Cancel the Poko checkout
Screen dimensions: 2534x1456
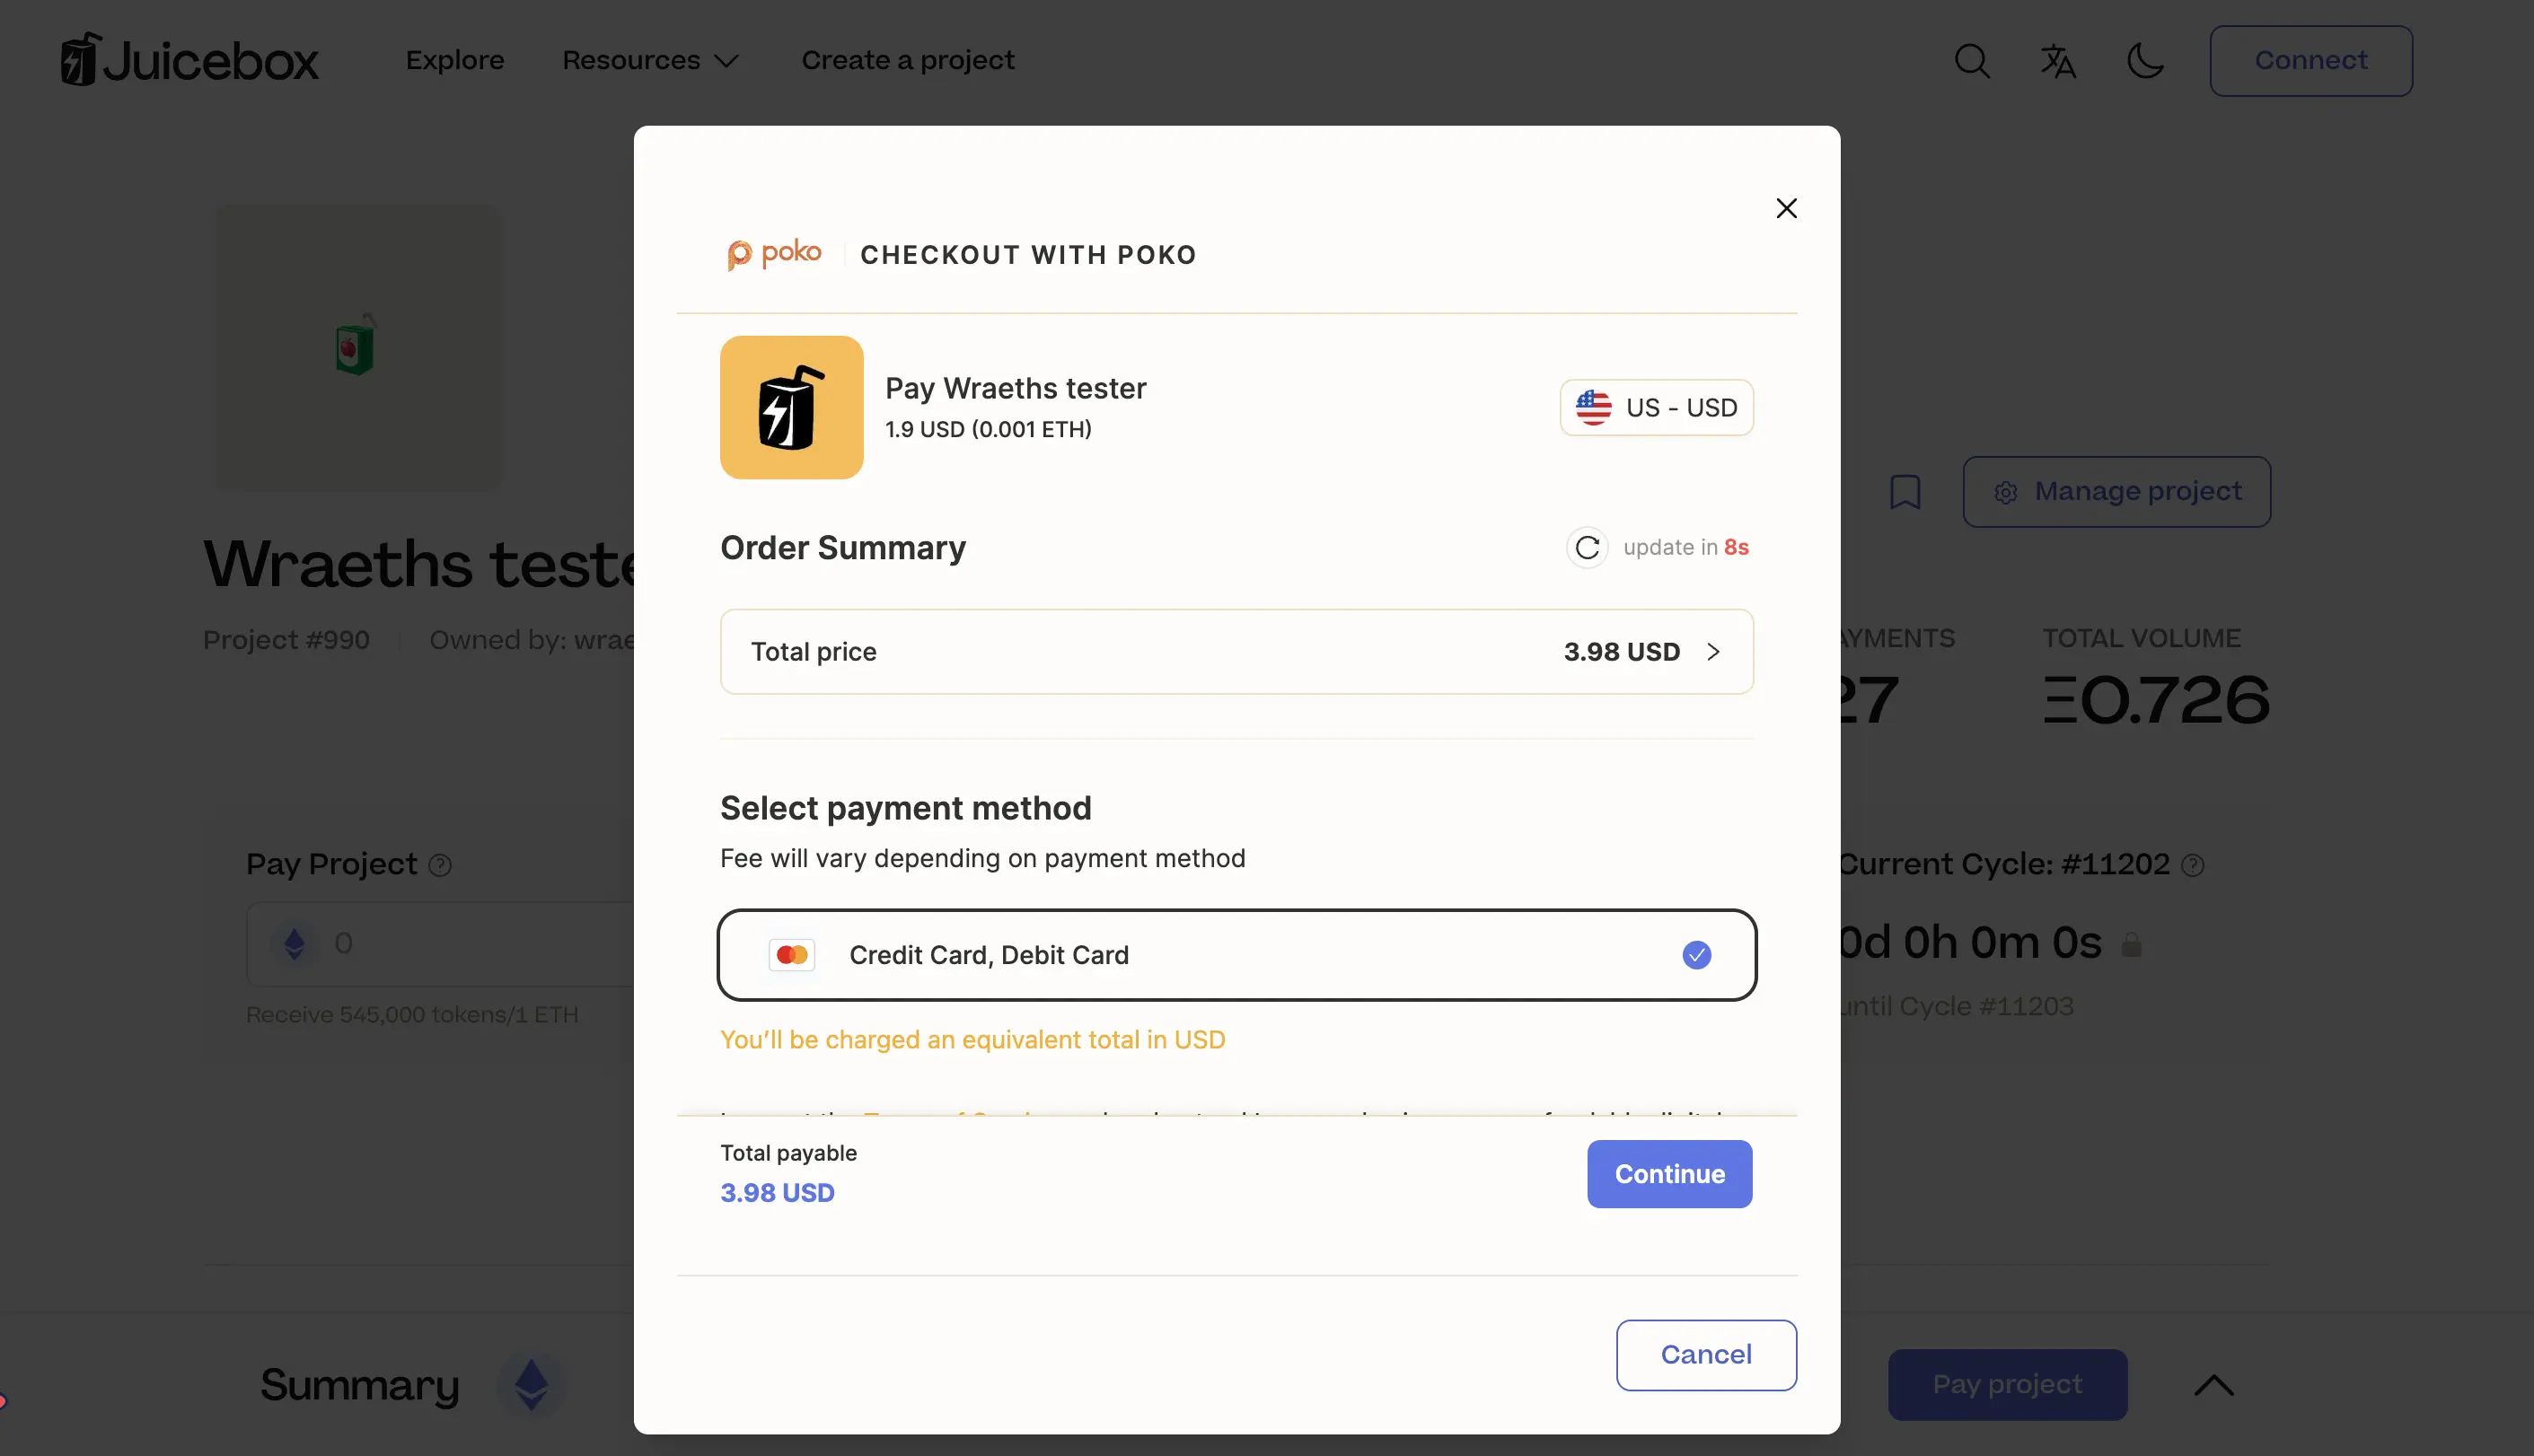pos(1705,1354)
